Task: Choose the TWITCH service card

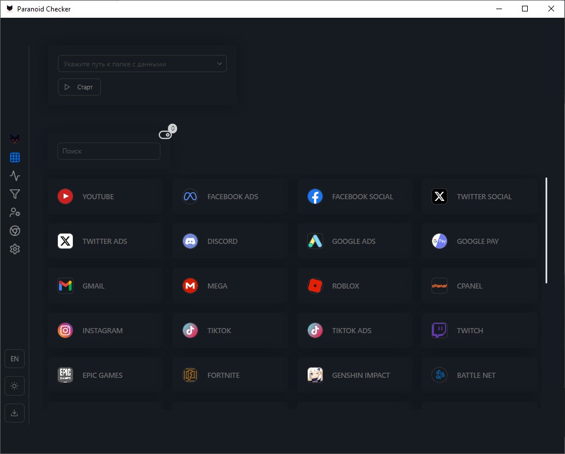Action: [479, 330]
